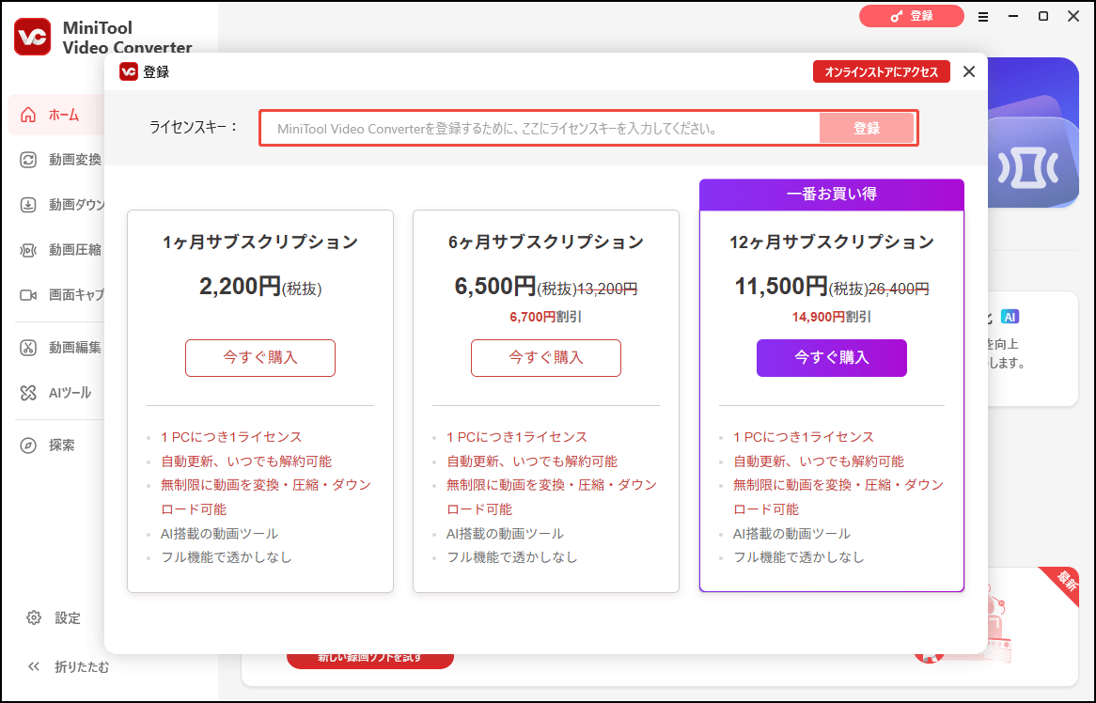Viewport: 1096px width, 703px height.
Task: Select the 動画変換 menu label
Action: [x=75, y=160]
